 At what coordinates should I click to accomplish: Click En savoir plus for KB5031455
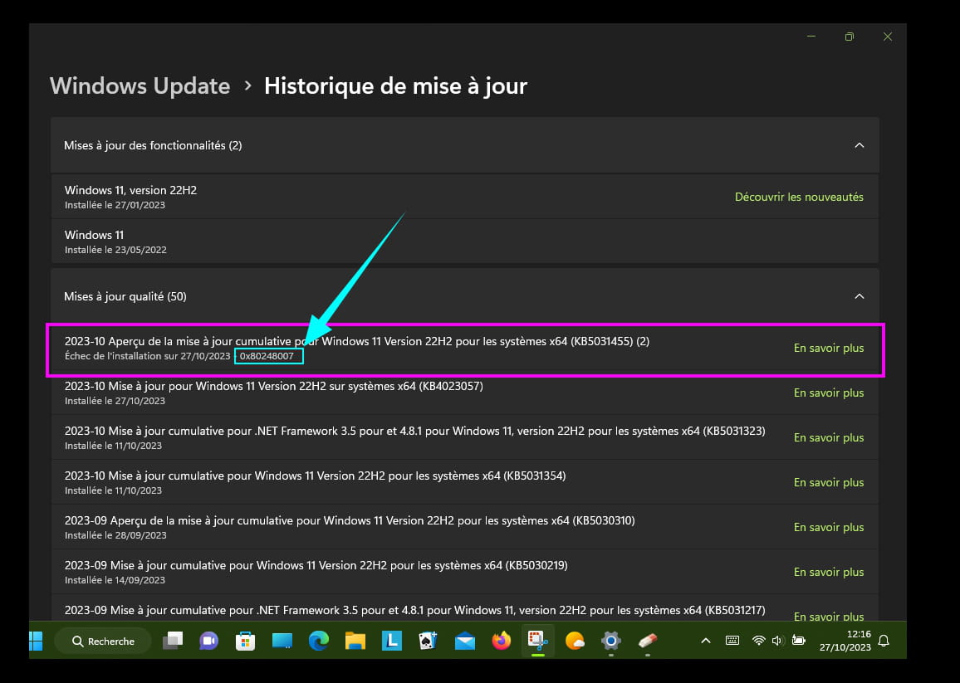pyautogui.click(x=828, y=349)
